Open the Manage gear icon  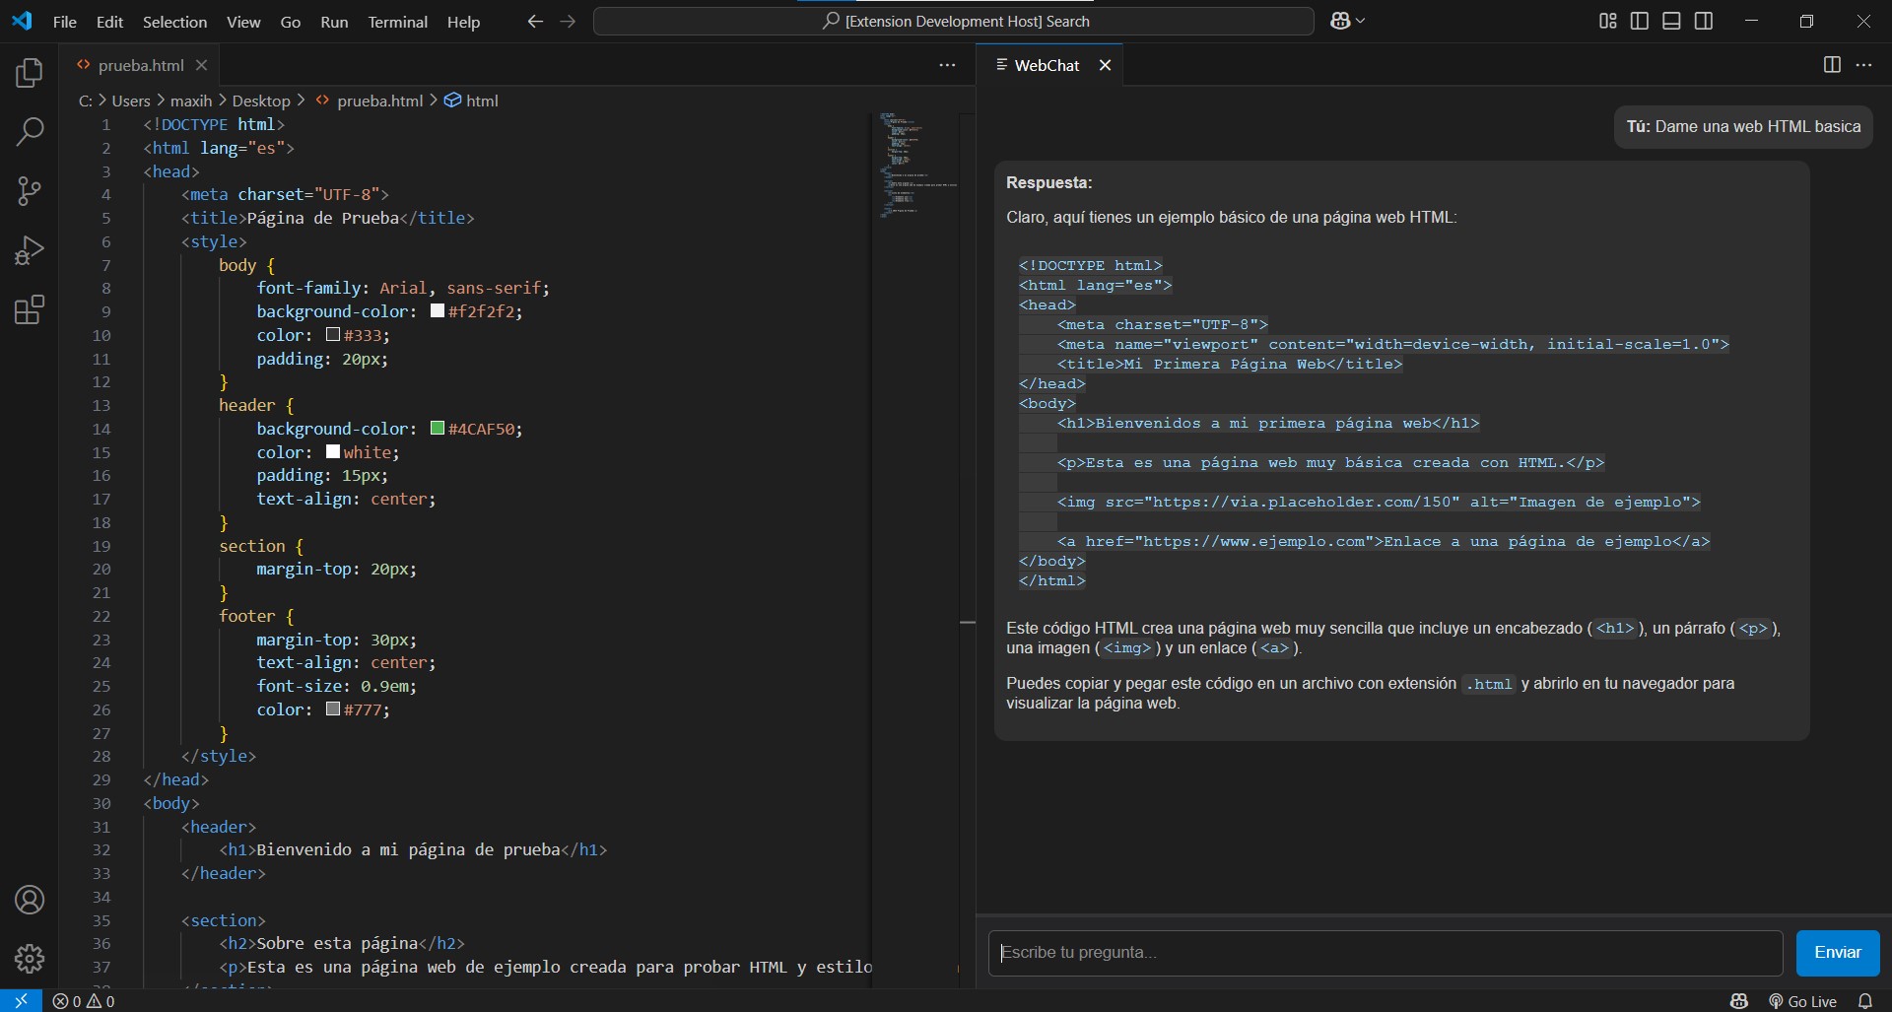pos(29,959)
